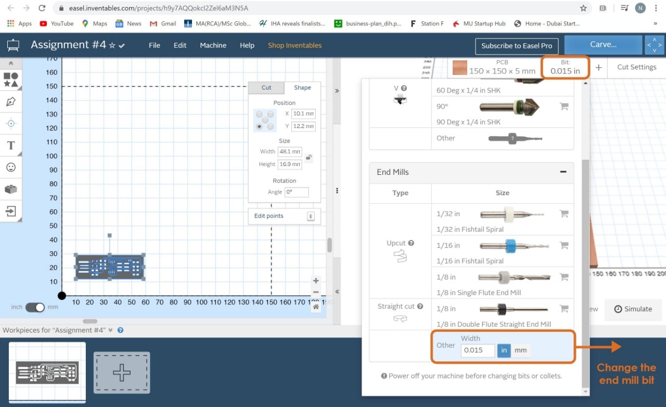This screenshot has height=407, width=666.
Task: Click the Simulate button
Action: [x=633, y=309]
